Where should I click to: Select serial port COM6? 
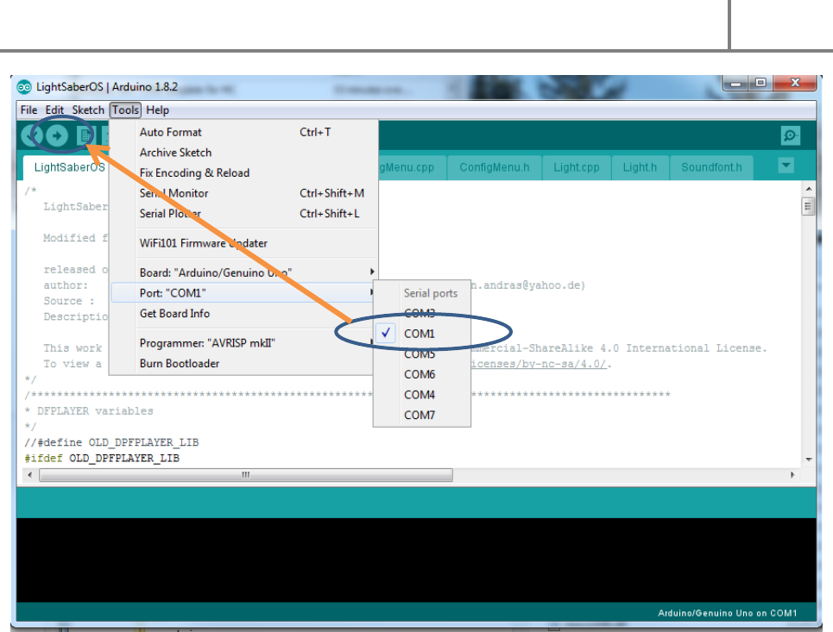(422, 375)
